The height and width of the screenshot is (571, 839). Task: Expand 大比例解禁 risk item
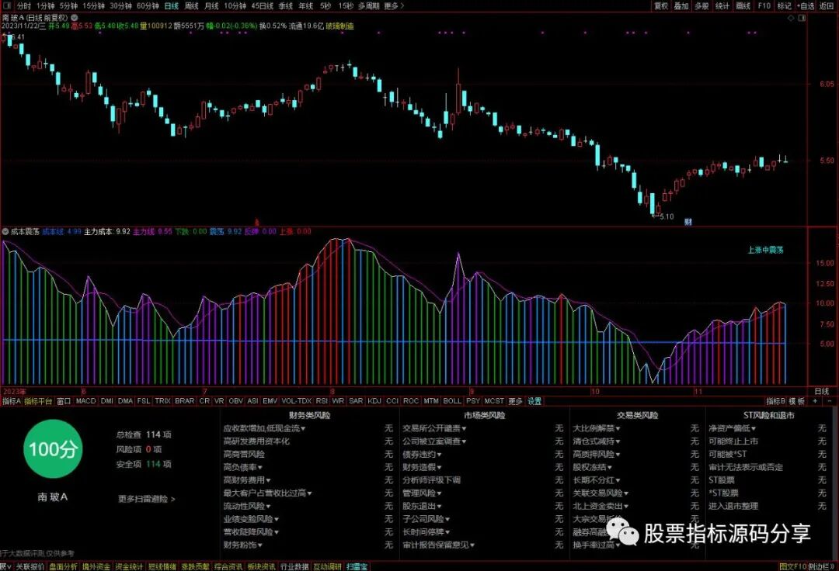597,428
